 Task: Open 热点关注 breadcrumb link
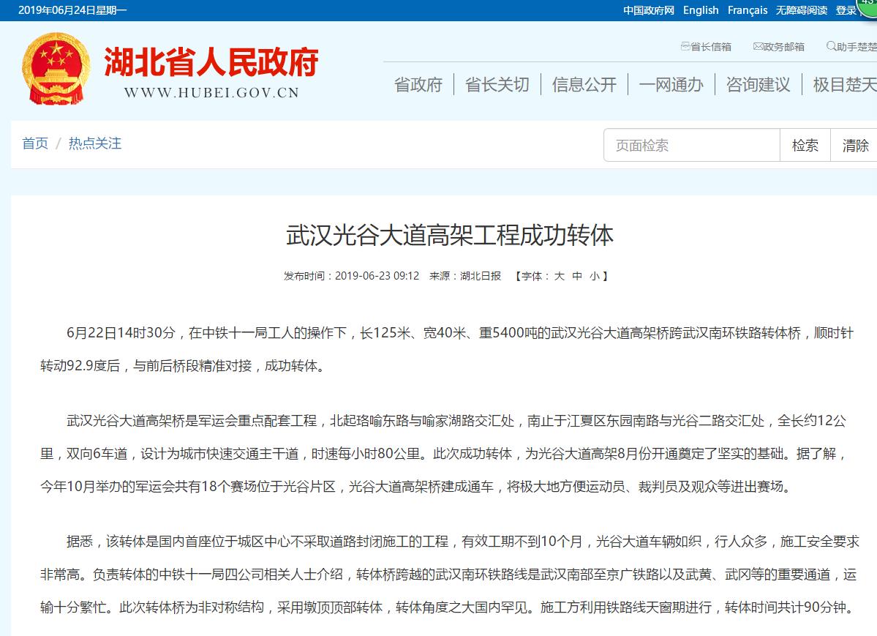[95, 143]
